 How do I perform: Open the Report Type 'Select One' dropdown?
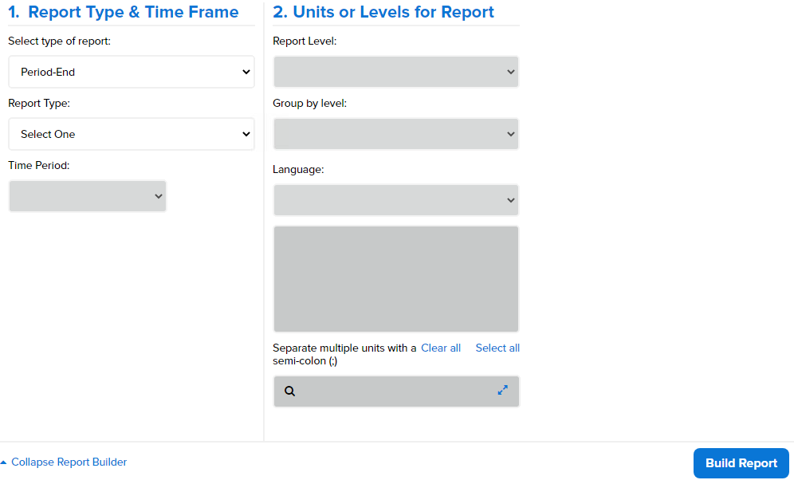click(x=132, y=134)
